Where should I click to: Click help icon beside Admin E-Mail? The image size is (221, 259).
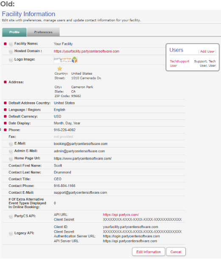(11, 151)
